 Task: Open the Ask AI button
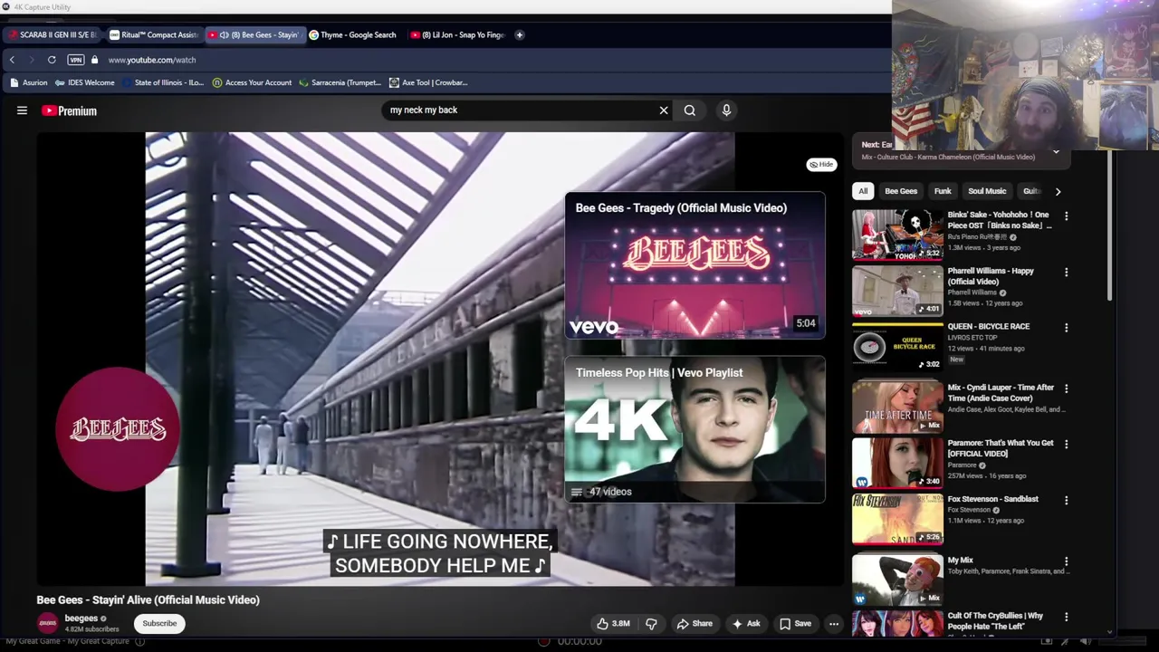[x=746, y=623]
